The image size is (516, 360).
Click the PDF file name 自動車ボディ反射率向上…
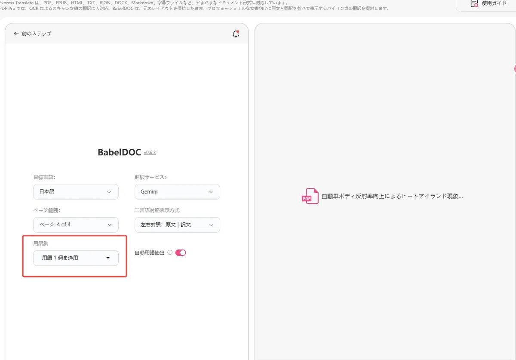click(x=392, y=196)
